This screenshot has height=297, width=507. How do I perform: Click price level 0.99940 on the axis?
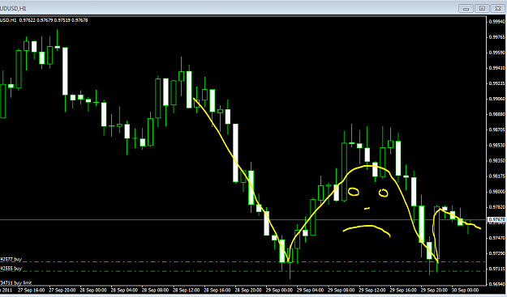(x=497, y=22)
